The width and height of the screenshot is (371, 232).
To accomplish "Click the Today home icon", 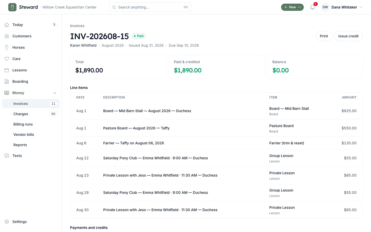I will click(x=7, y=25).
